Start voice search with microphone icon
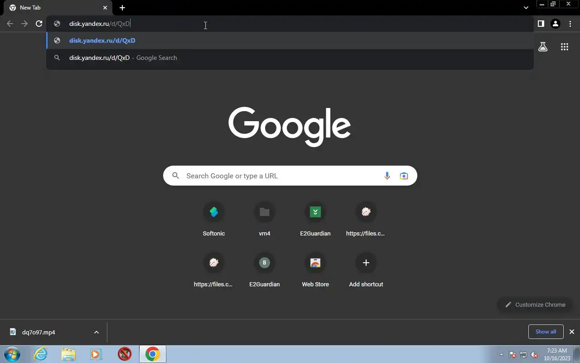Viewport: 580px width, 363px height. point(387,176)
